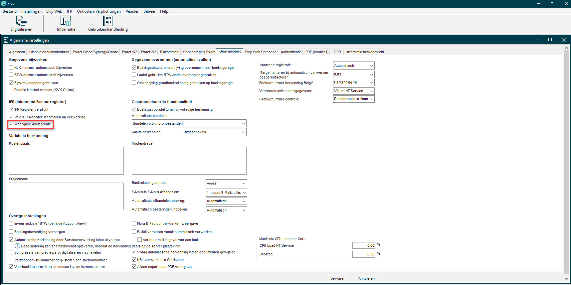Open the Informatie toolbar icon
Screen dimensions: 571x285
[x=66, y=21]
